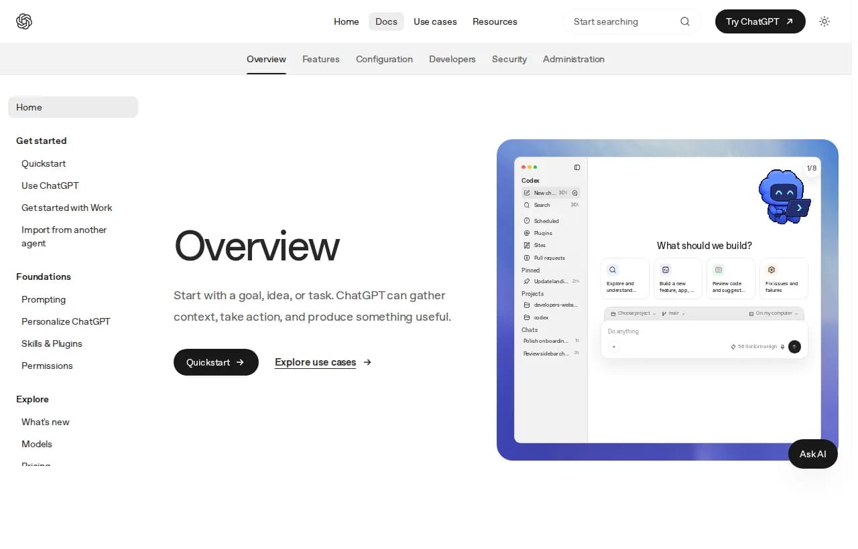Click the pin icon beside Update landing in the preview
This screenshot has width=858, height=549.
pos(527,281)
